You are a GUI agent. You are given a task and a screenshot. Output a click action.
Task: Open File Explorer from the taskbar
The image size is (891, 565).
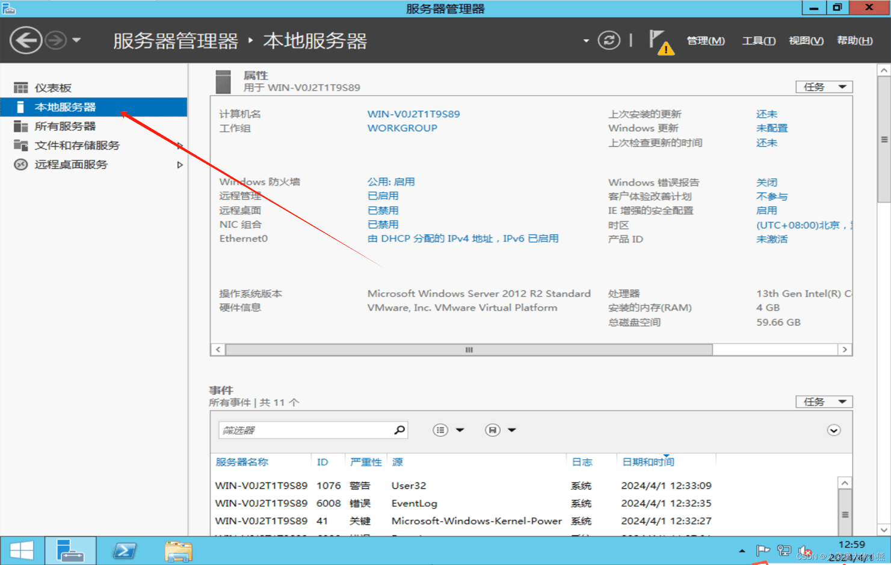(x=178, y=551)
